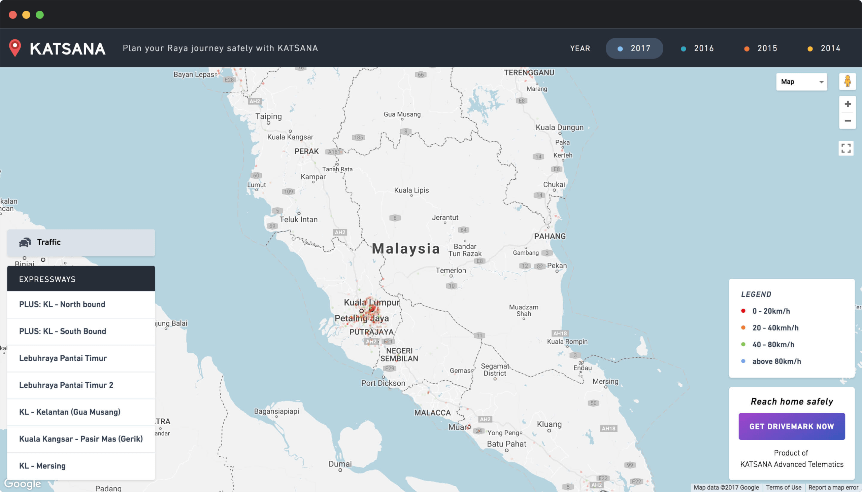Click the orange 20 - 40kmh/h legend dot
862x492 pixels.
[x=743, y=327]
